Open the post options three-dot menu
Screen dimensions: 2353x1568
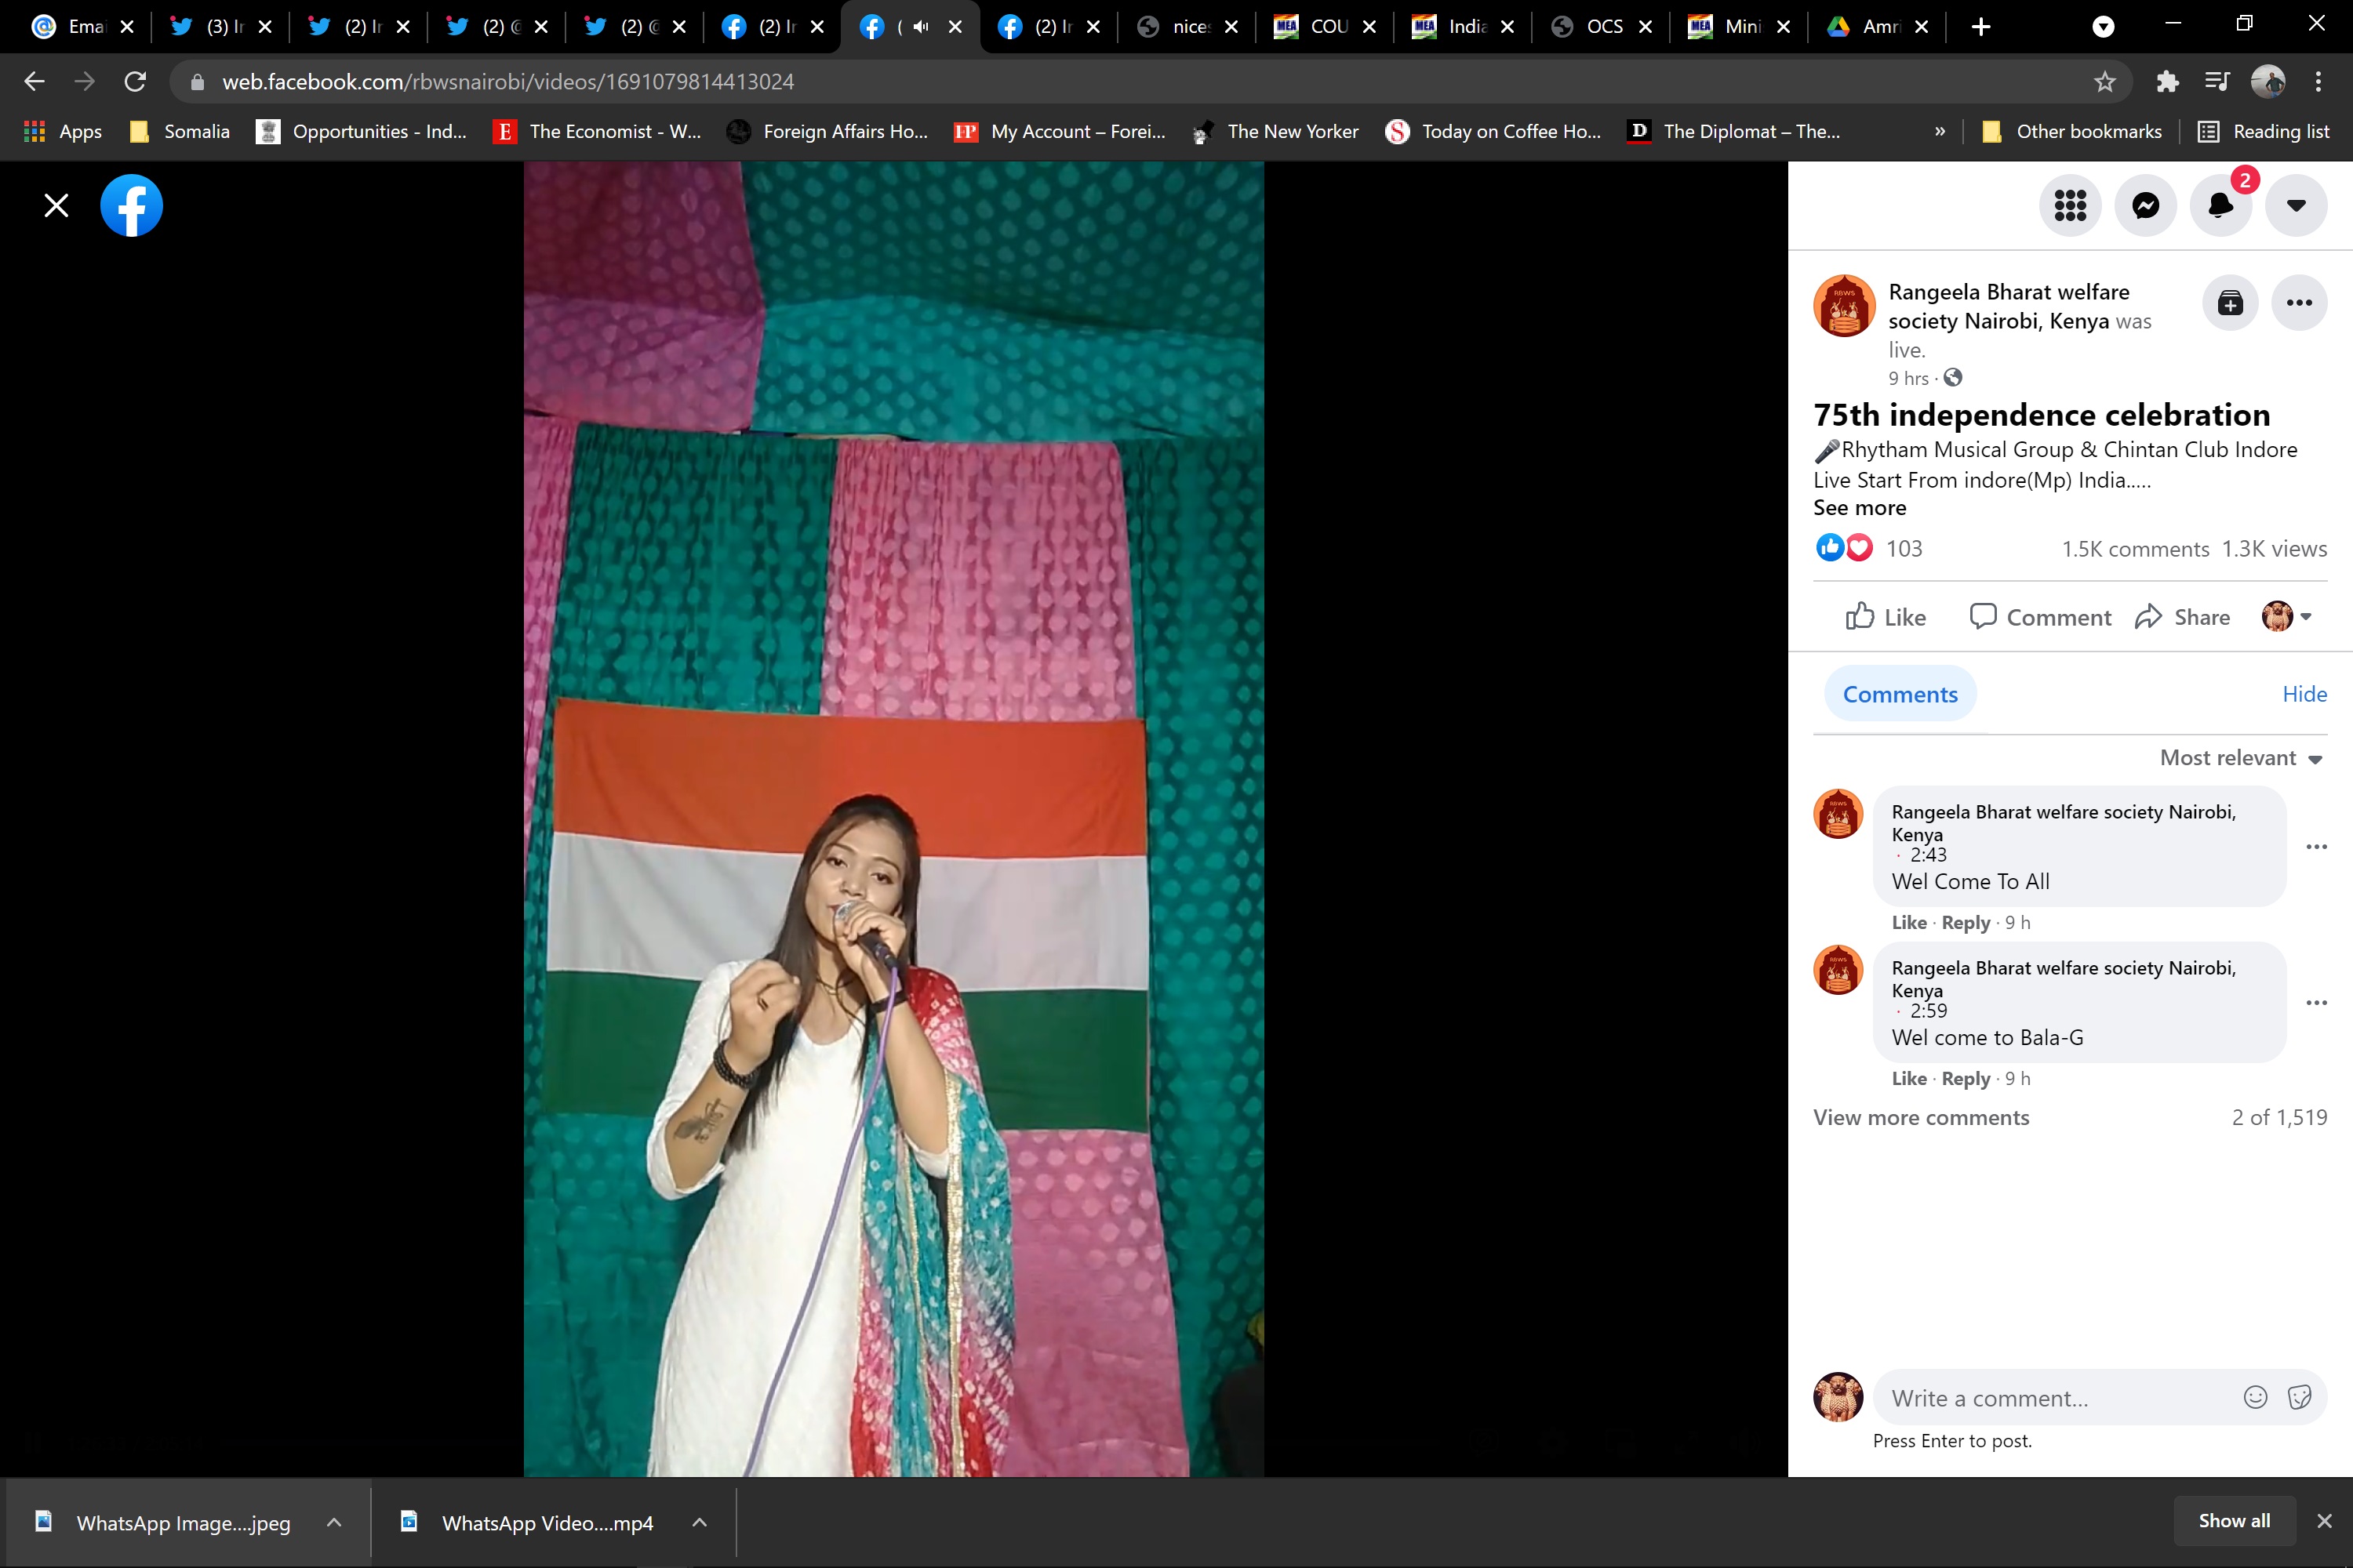point(2299,303)
